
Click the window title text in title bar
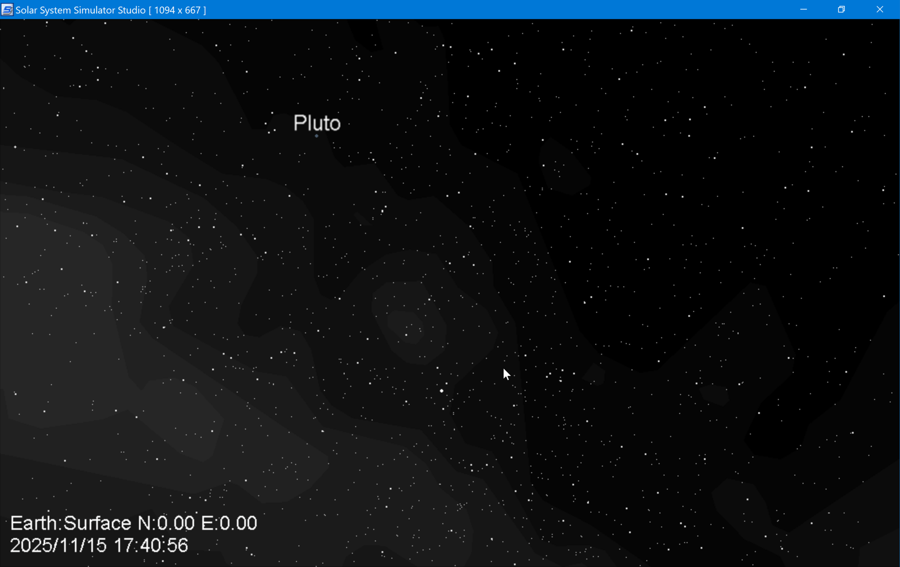coord(80,10)
